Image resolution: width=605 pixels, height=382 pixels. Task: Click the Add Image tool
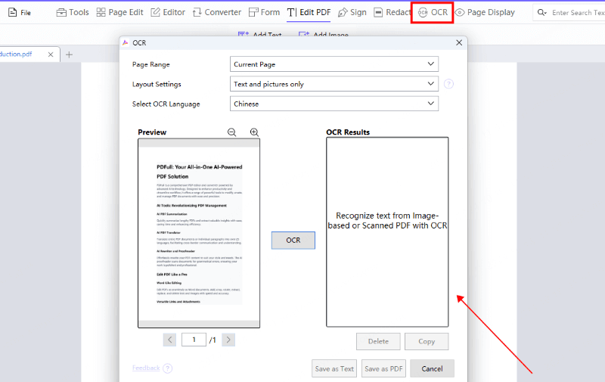click(x=324, y=35)
